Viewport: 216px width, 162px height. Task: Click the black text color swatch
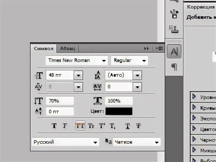click(119, 111)
